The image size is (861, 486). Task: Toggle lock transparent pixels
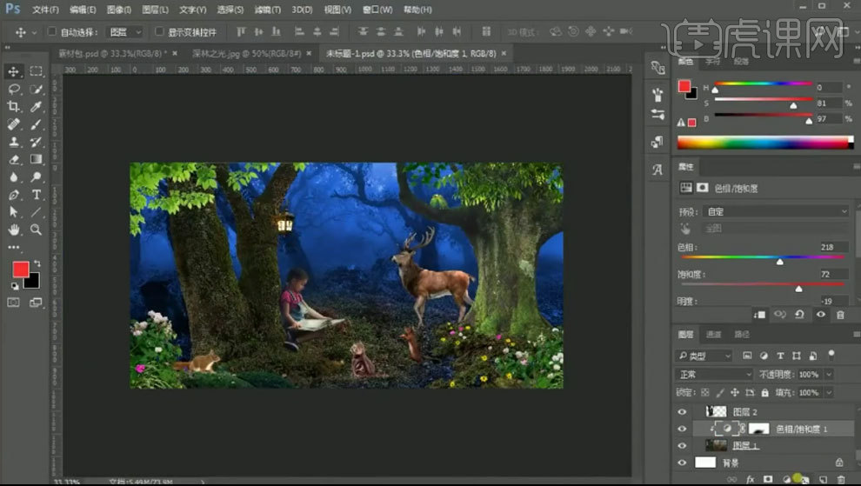click(705, 393)
